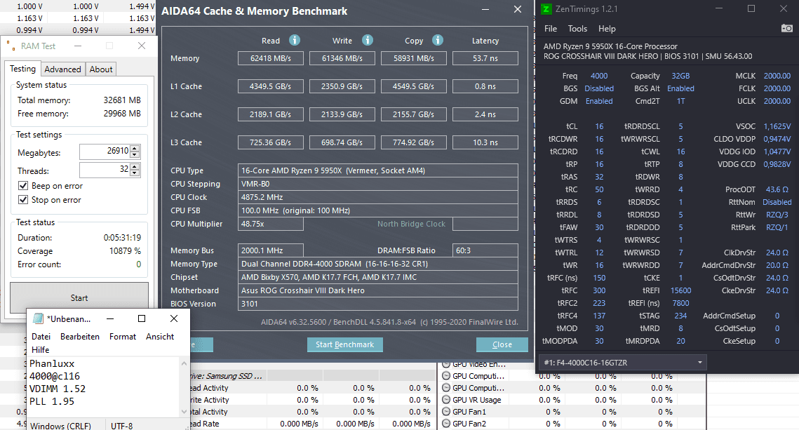
Task: Click the Memory Write result 61346 MB/s
Action: point(342,58)
